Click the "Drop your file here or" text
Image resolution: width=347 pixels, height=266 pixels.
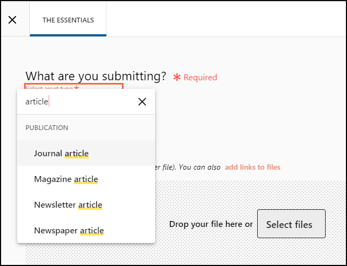[x=211, y=224]
